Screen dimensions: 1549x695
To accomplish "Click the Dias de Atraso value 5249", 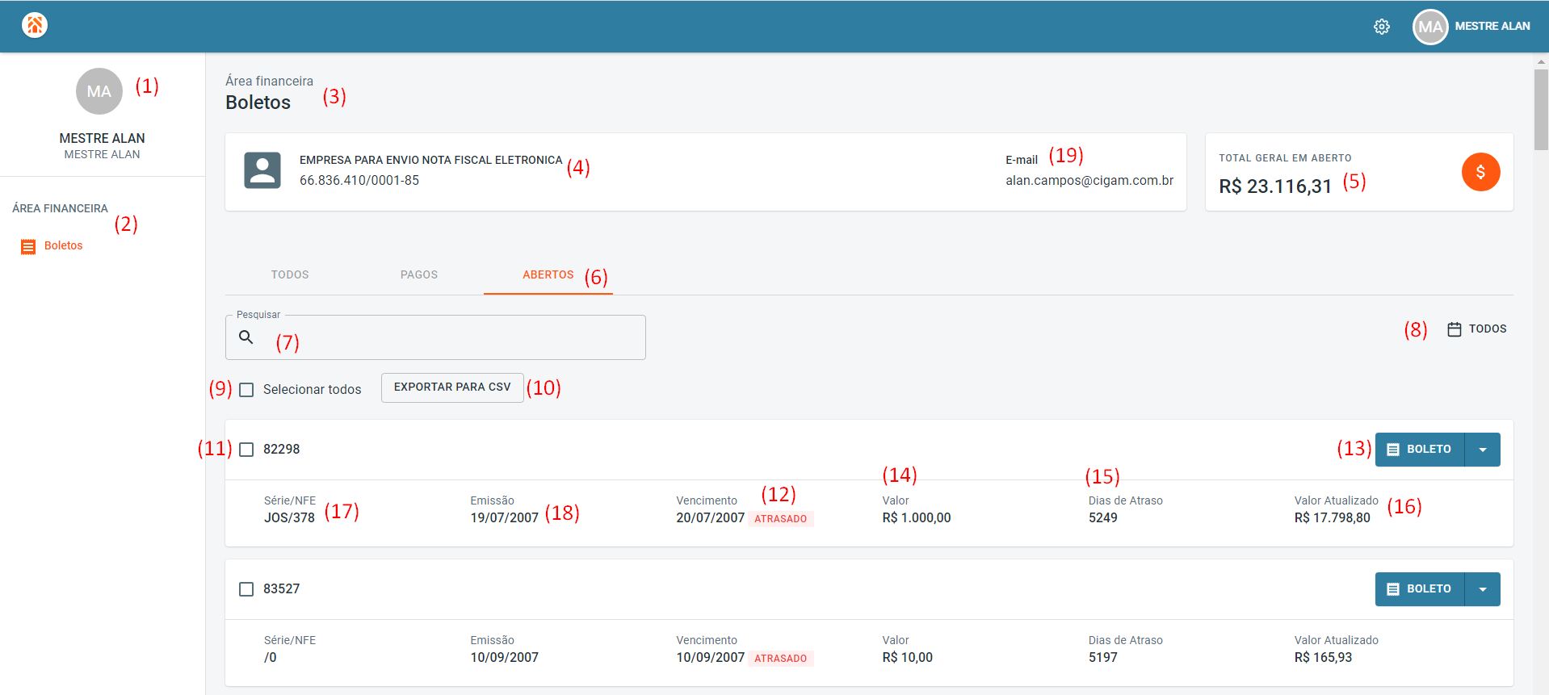I will [1103, 518].
